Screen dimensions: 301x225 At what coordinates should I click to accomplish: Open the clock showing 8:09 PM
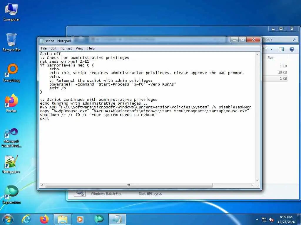[x=286, y=219]
